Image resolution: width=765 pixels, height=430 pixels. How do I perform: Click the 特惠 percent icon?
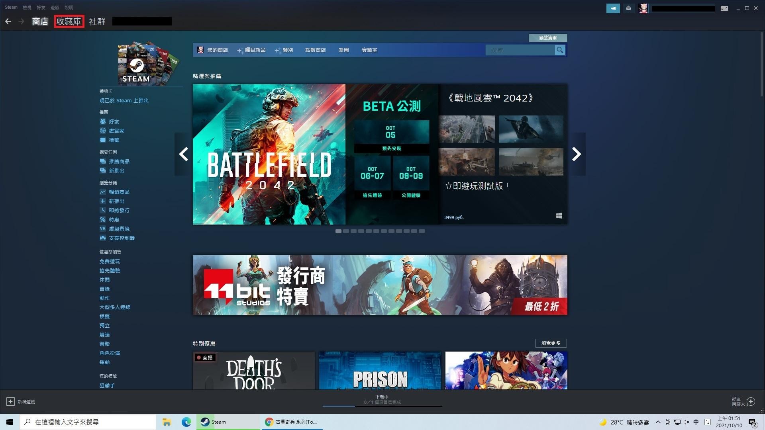click(103, 219)
